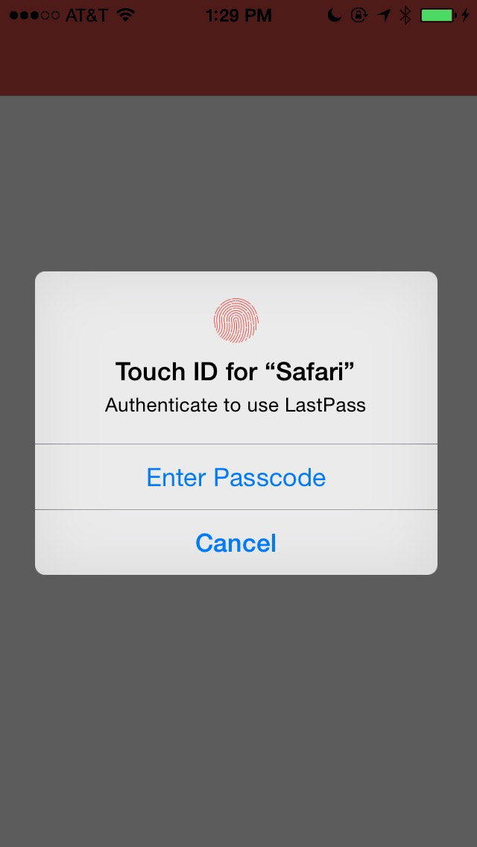Cancel the Touch ID prompt
The height and width of the screenshot is (847, 477).
(x=236, y=542)
